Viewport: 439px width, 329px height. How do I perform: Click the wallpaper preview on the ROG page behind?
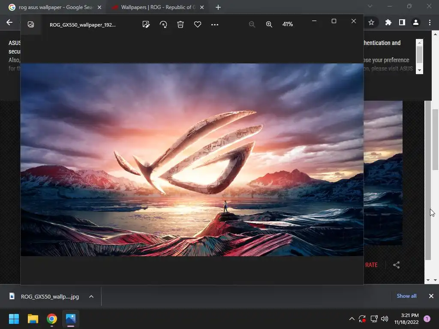tap(383, 173)
